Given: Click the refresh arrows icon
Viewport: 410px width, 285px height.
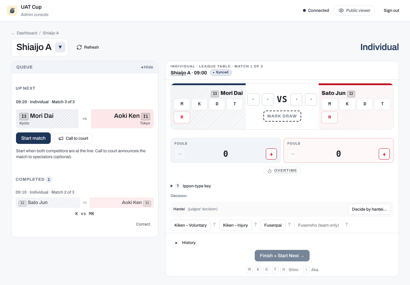Looking at the screenshot, I should click(79, 47).
